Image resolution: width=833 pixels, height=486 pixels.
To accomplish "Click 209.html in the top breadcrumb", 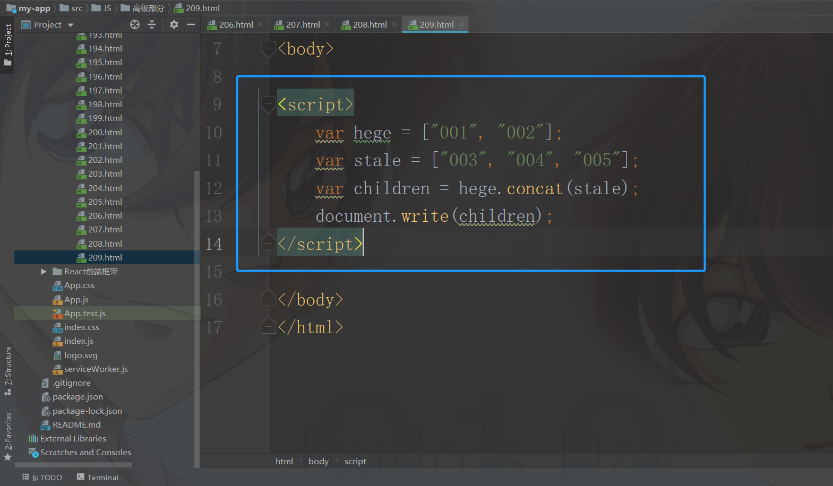I will [x=197, y=8].
